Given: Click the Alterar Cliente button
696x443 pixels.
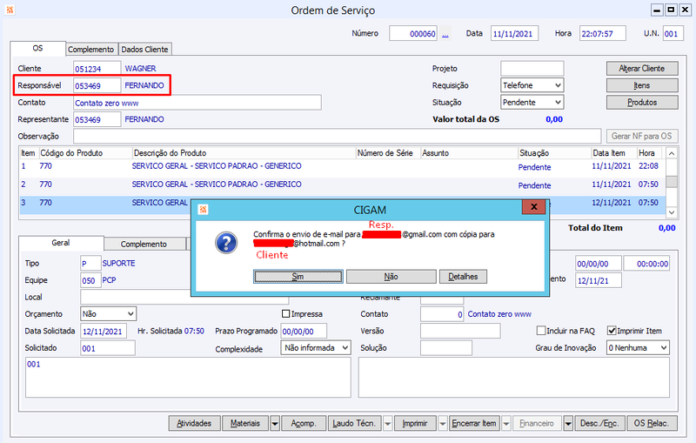Looking at the screenshot, I should pyautogui.click(x=642, y=69).
